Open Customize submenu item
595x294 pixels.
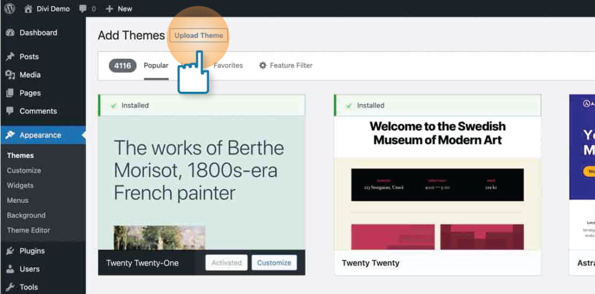pos(24,171)
